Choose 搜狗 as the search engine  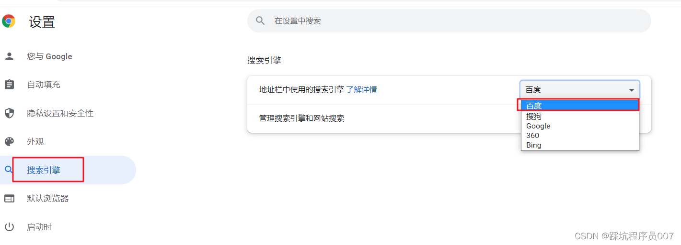point(580,116)
